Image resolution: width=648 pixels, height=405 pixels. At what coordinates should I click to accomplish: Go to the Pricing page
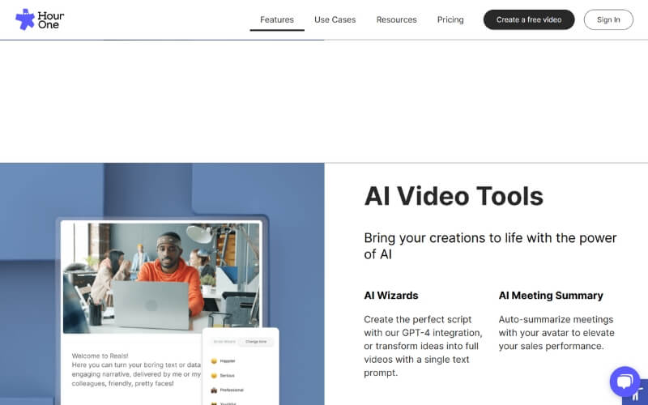450,19
